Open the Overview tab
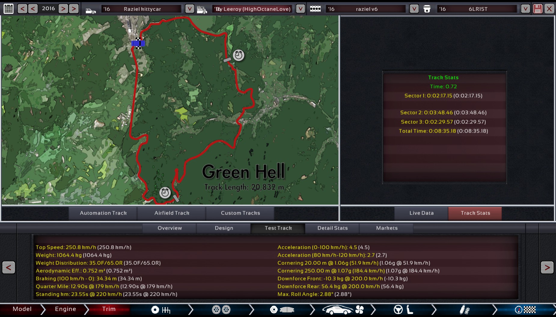This screenshot has height=317, width=556. (x=170, y=228)
